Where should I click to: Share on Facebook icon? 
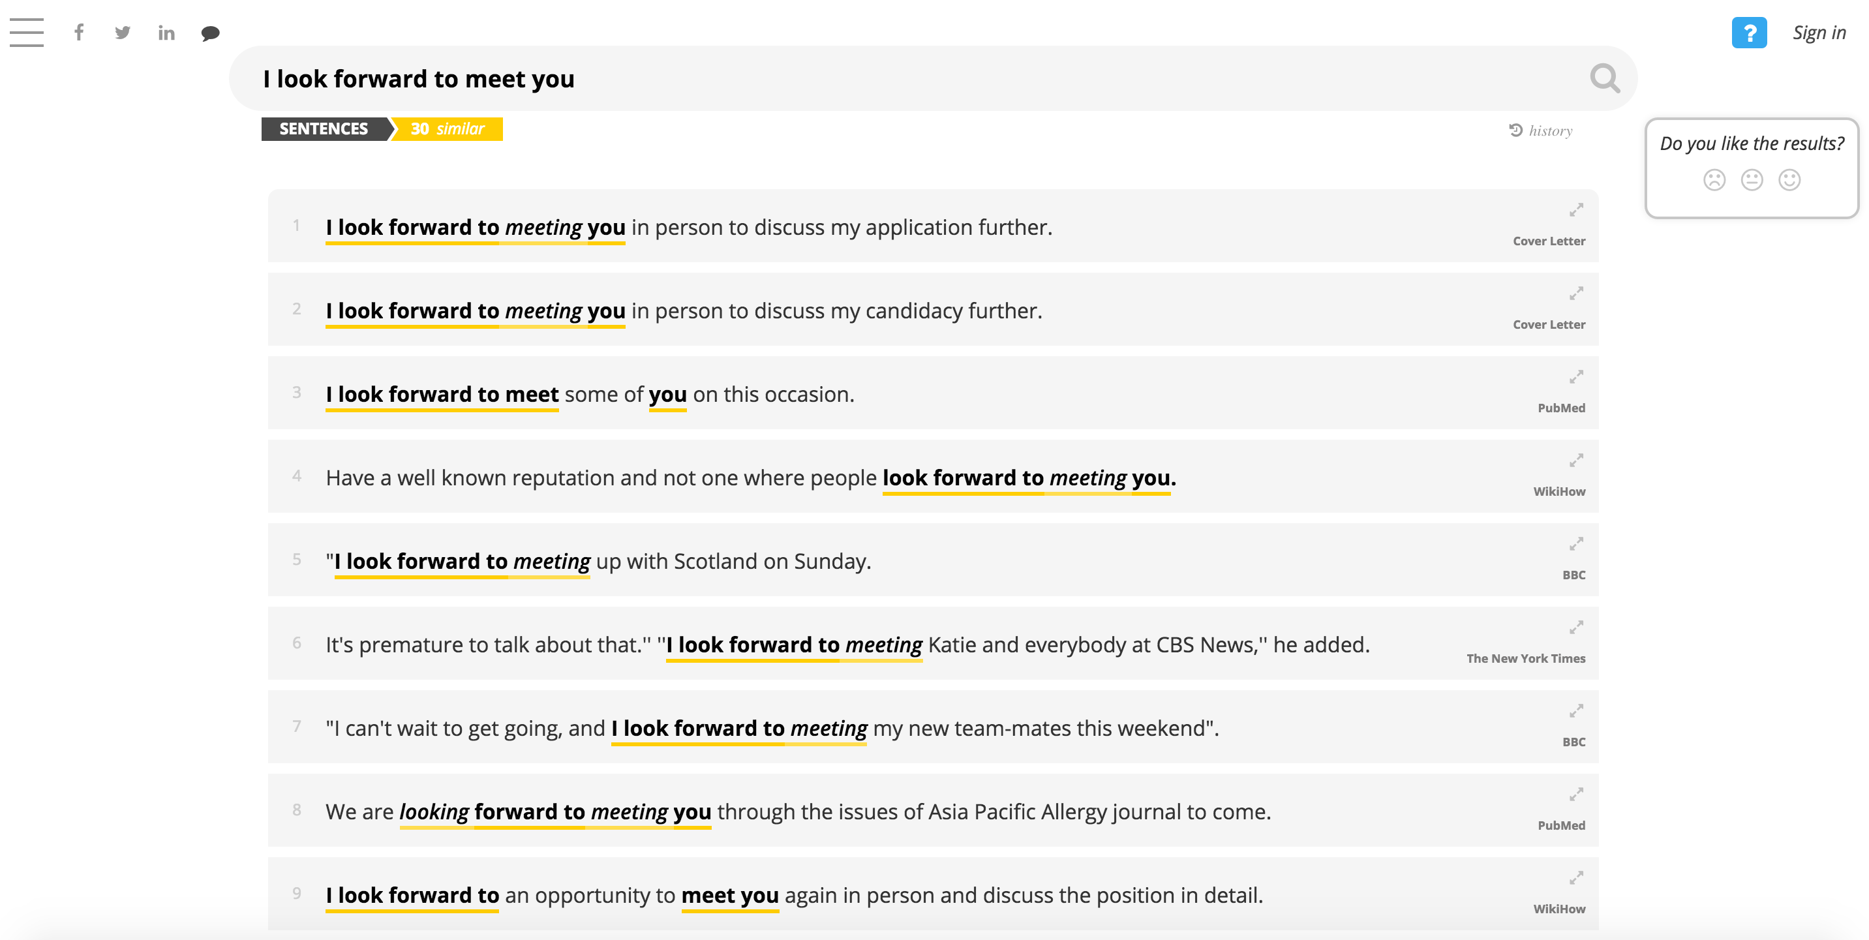79,33
